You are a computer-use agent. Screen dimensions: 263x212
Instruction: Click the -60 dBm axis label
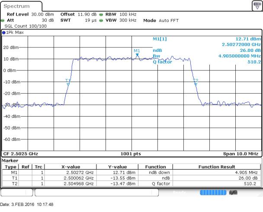12,139
